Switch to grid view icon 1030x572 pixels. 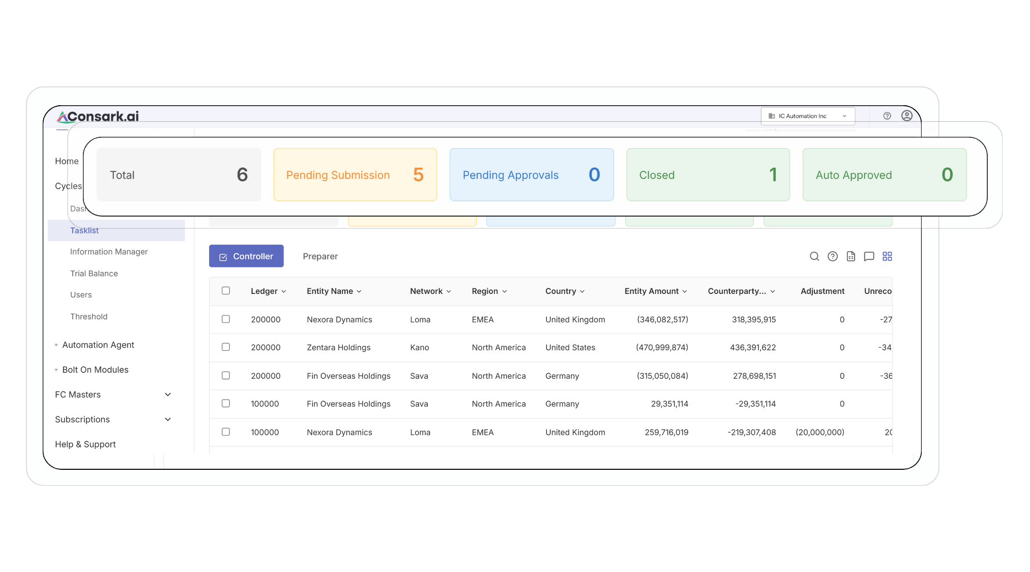click(887, 256)
